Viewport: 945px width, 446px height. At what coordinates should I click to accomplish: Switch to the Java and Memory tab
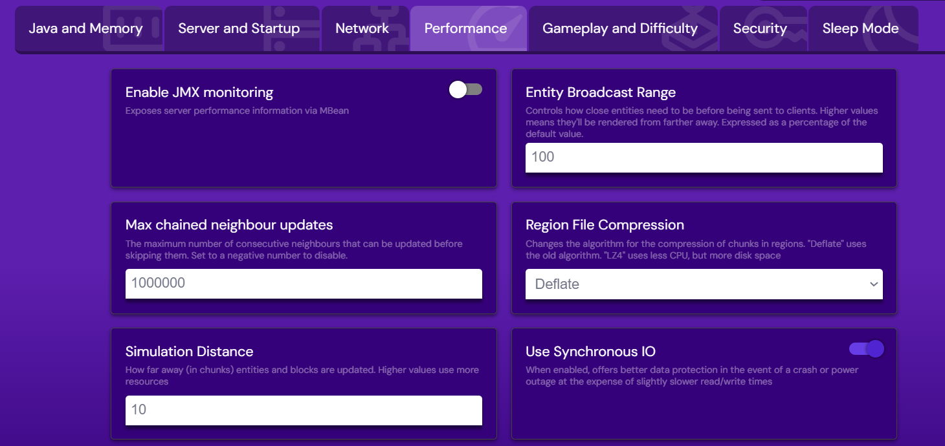(85, 28)
